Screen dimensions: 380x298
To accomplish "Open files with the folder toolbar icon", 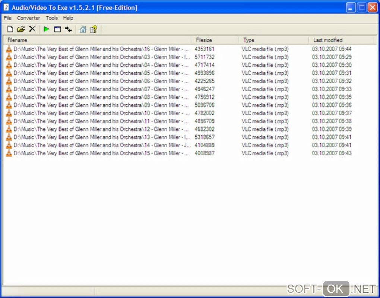I will click(21, 29).
